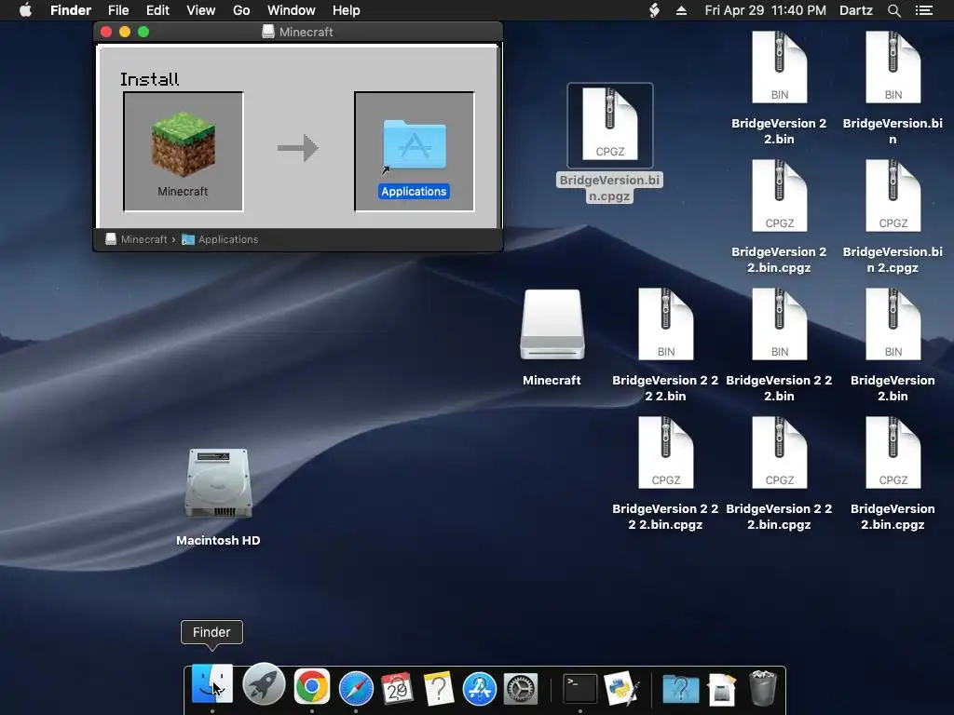Open the Apple menu
954x715 pixels.
[25, 10]
